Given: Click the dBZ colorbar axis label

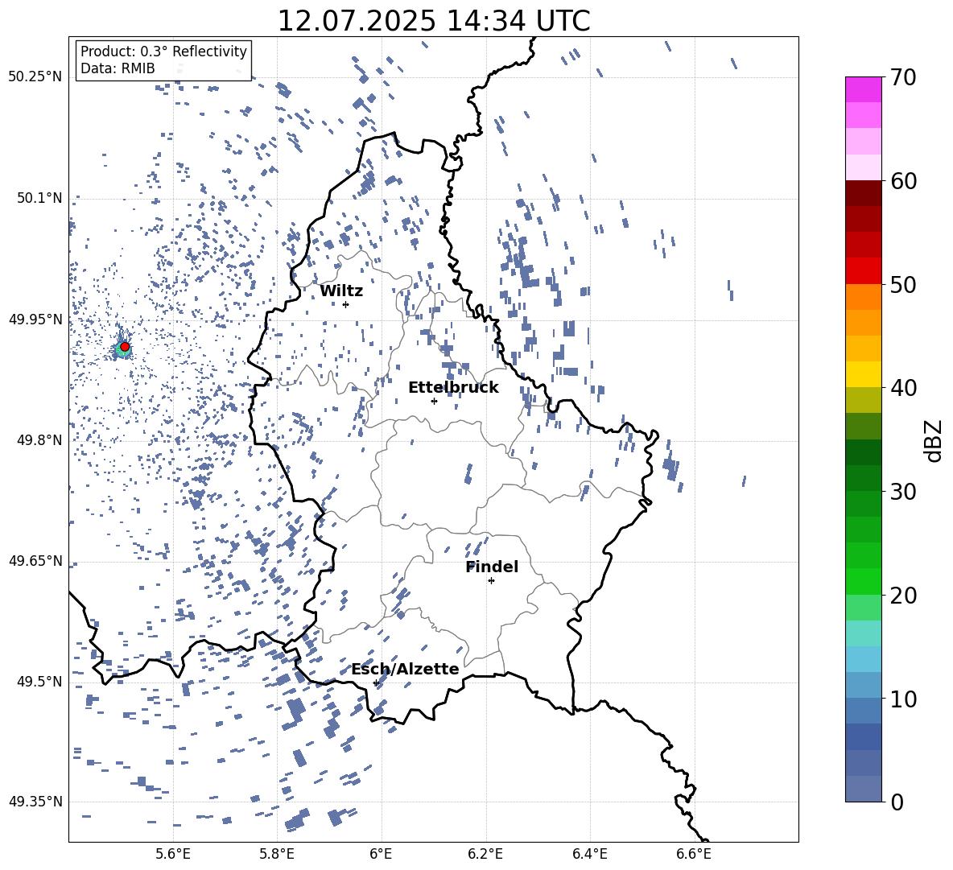Looking at the screenshot, I should click(934, 440).
